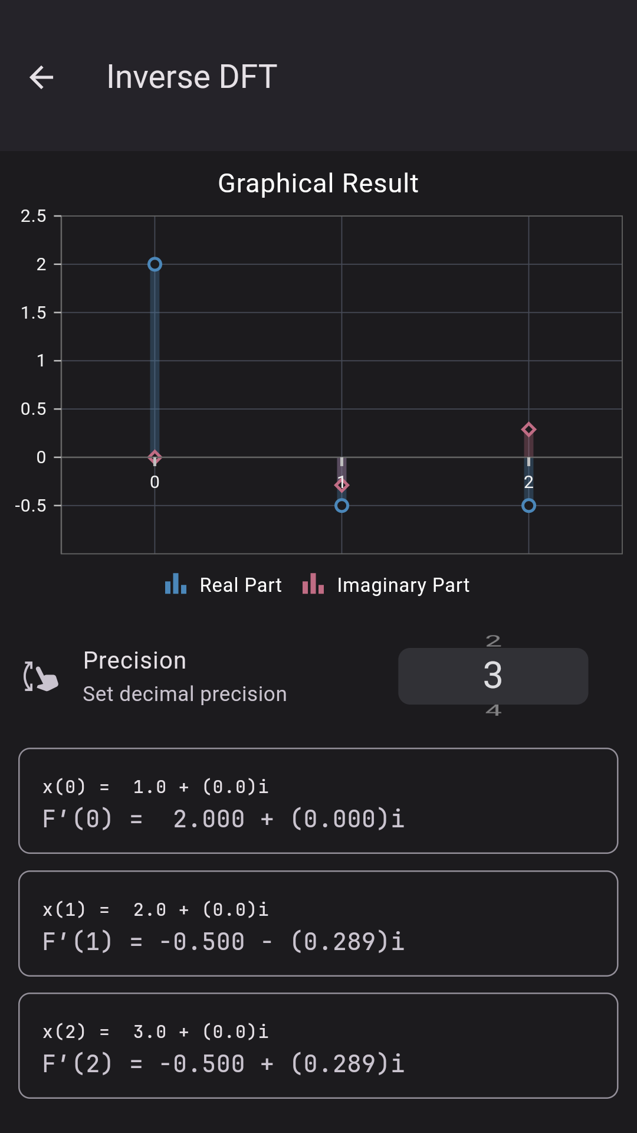Open the F'(0) result card
Viewport: 637px width, 1133px height.
pos(318,801)
